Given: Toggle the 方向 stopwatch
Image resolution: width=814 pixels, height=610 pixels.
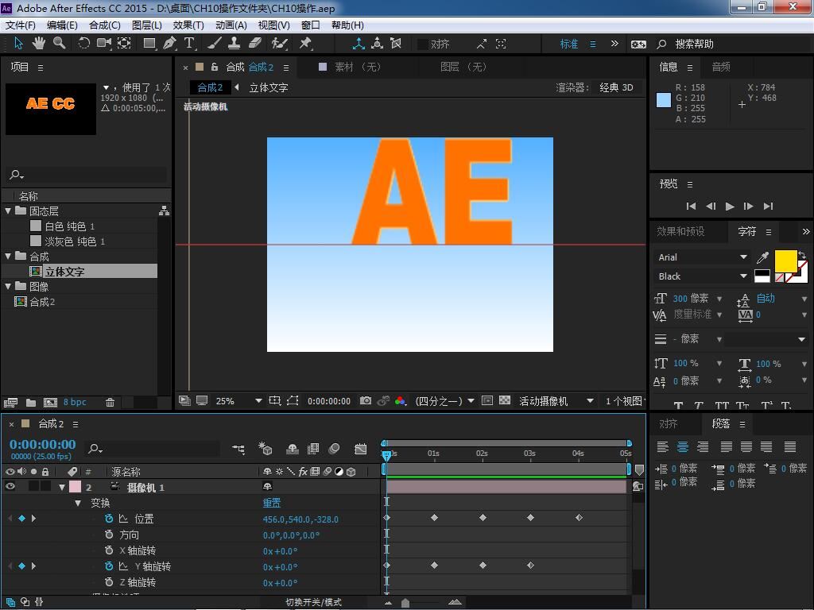Looking at the screenshot, I should pos(108,535).
